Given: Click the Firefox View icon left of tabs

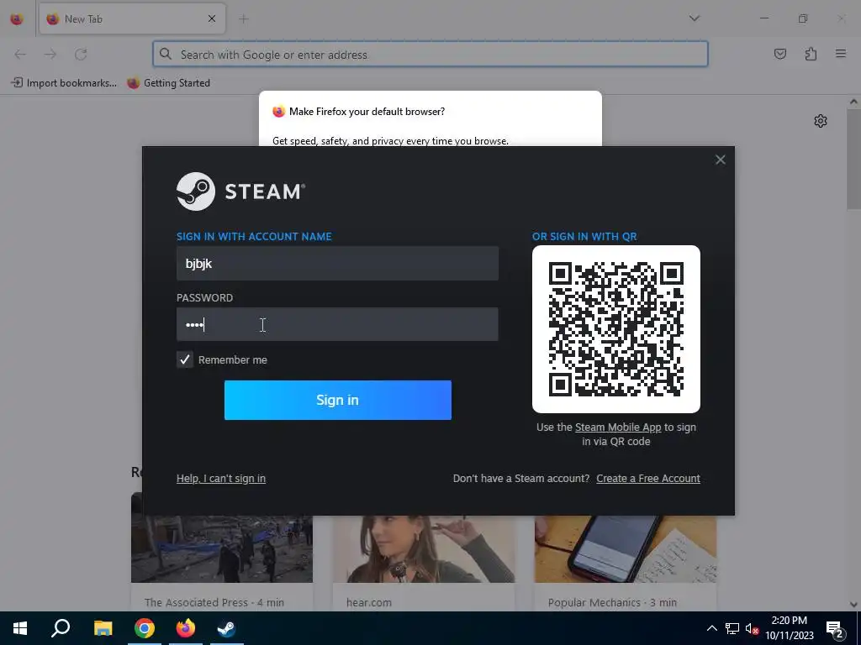Looking at the screenshot, I should [x=17, y=18].
